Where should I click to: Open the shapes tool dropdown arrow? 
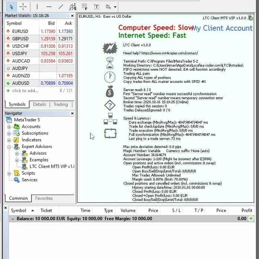[115, 7]
